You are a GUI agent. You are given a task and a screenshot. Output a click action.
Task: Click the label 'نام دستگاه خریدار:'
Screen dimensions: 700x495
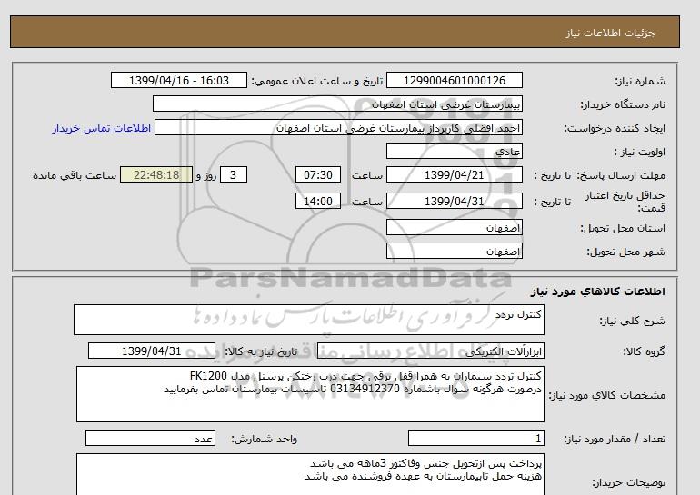[x=623, y=104]
